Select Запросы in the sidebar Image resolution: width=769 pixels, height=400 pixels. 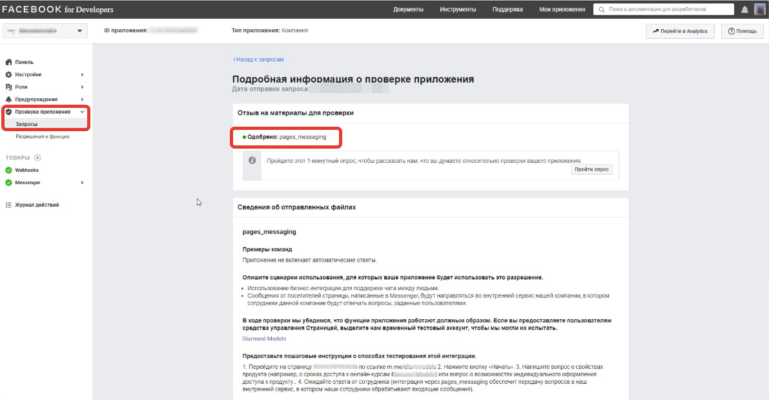[26, 124]
